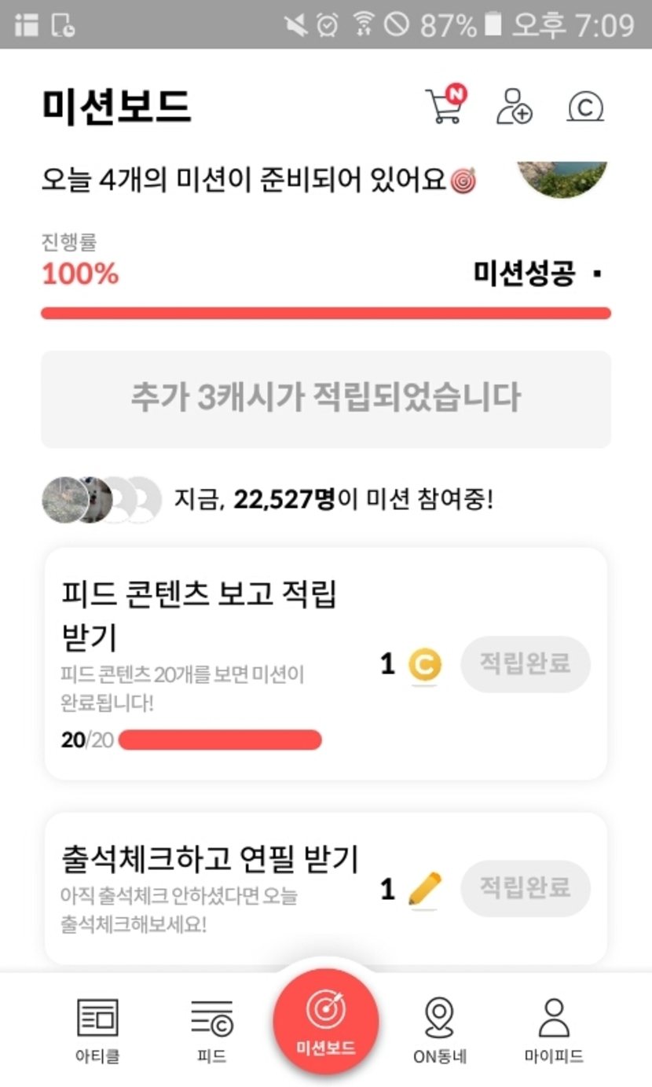The image size is (652, 1087).
Task: Go to 마이피드 profile tab
Action: click(x=554, y=1029)
